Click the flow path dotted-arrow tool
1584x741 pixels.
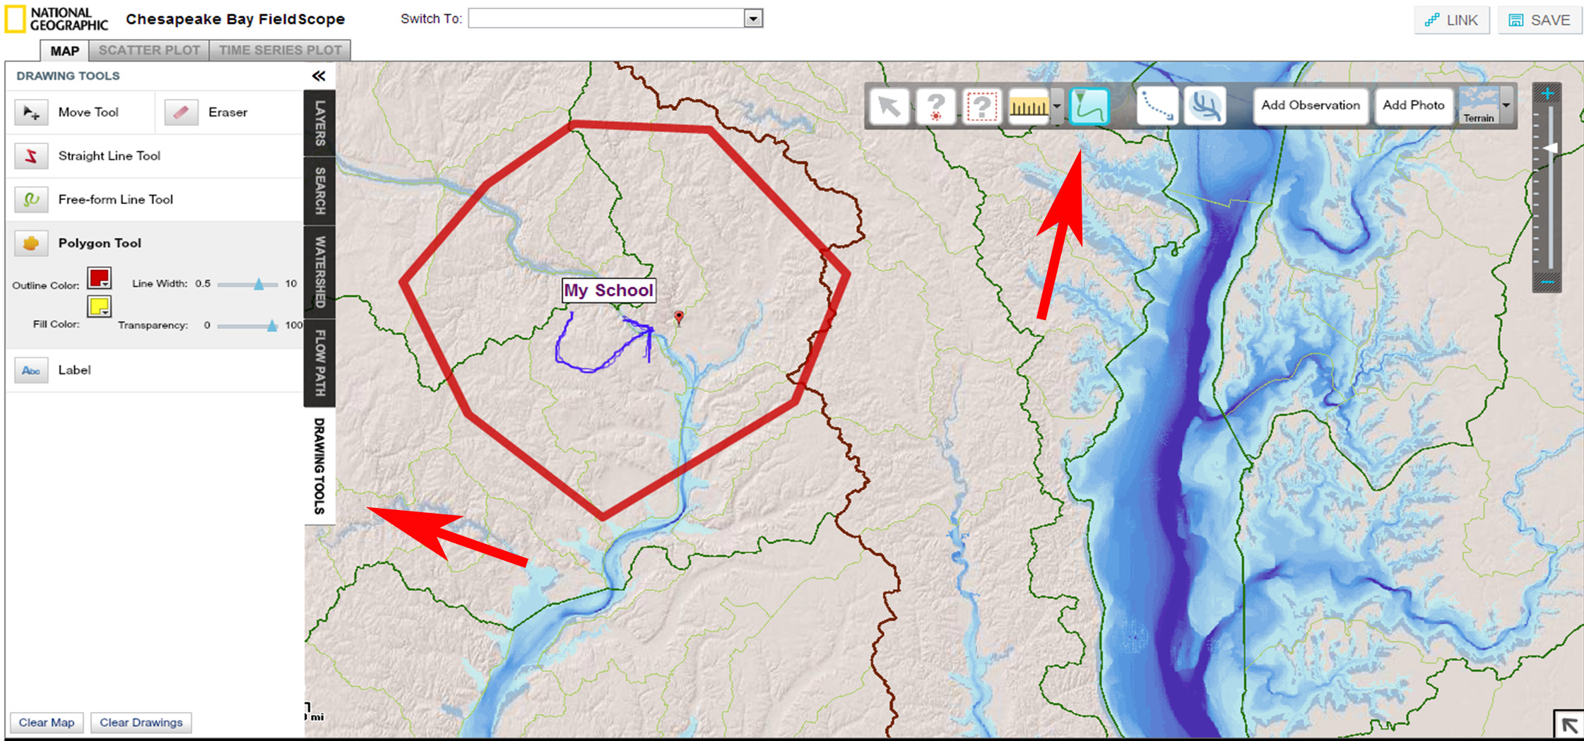tap(1157, 107)
